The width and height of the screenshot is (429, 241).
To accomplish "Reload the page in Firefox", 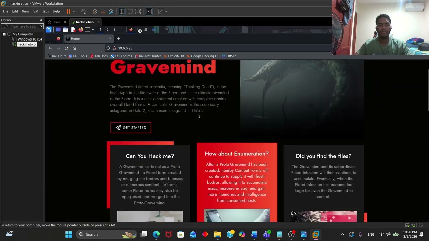I will pos(66,48).
